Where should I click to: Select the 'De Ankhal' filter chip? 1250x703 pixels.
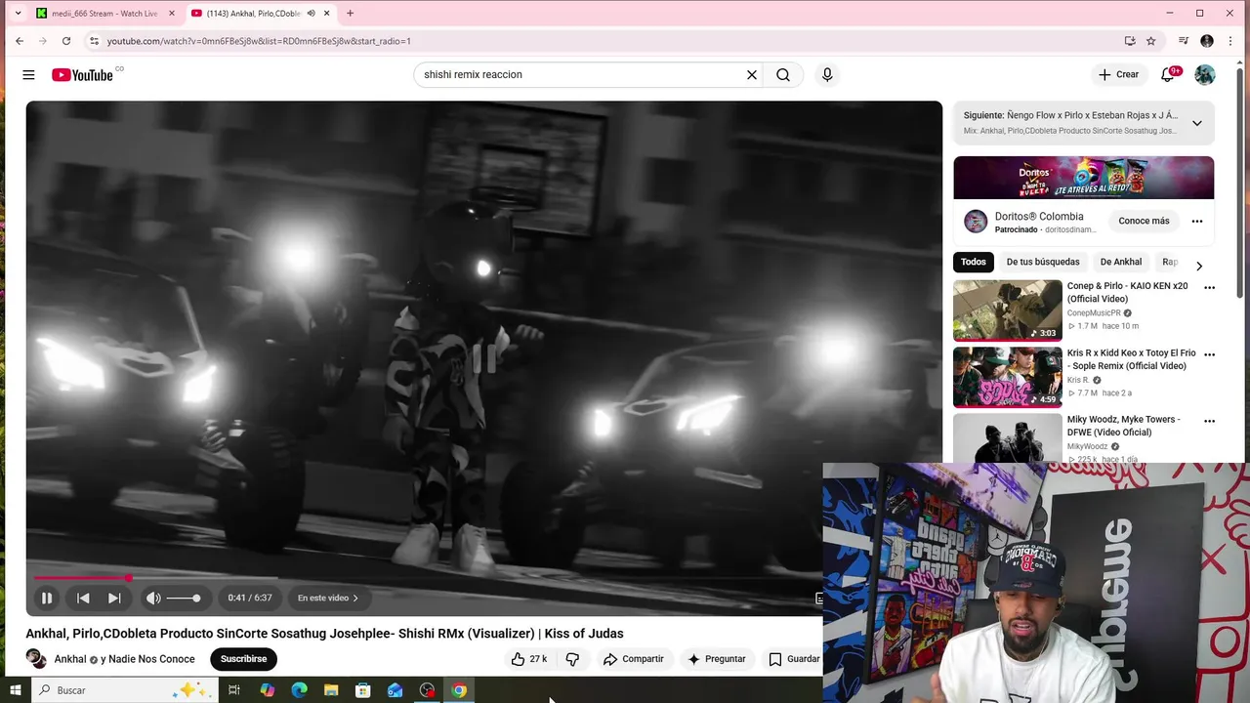1121,262
